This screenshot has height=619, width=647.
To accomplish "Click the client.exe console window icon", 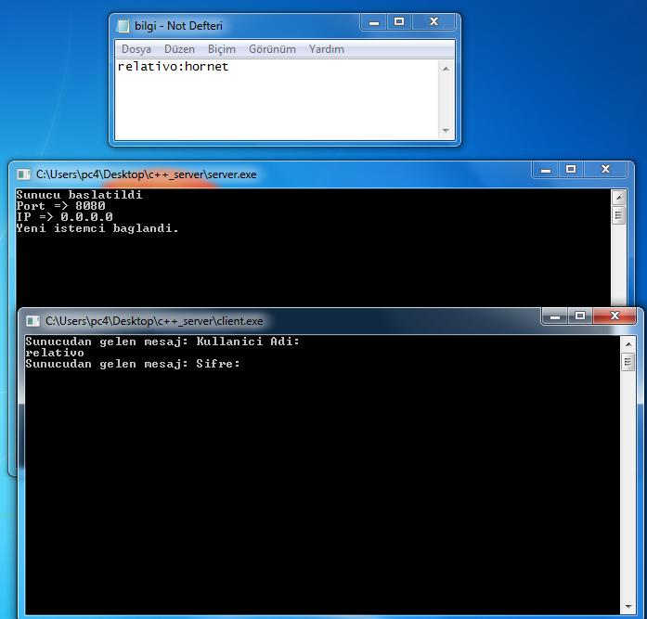I will (x=32, y=321).
